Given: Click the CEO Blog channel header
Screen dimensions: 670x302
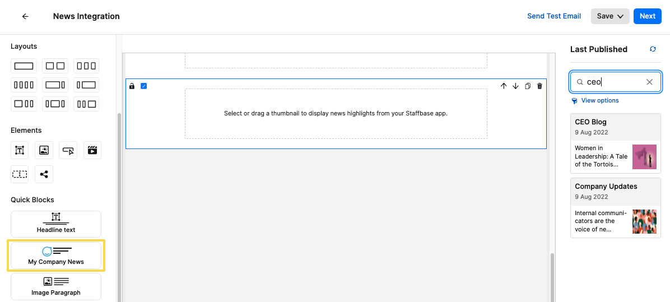Looking at the screenshot, I should click(x=616, y=127).
